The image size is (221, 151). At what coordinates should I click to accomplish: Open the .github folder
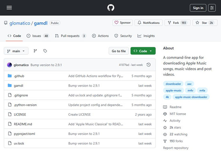(x=19, y=76)
